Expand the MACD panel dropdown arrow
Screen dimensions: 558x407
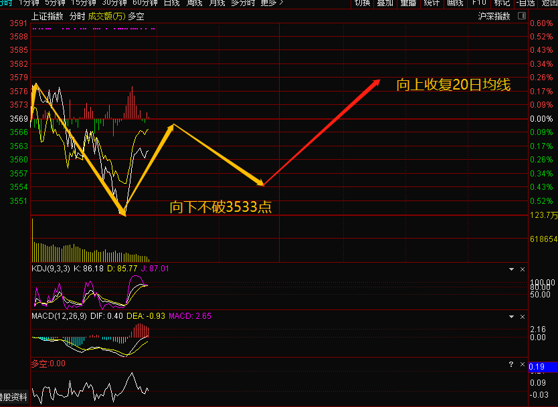(x=511, y=317)
